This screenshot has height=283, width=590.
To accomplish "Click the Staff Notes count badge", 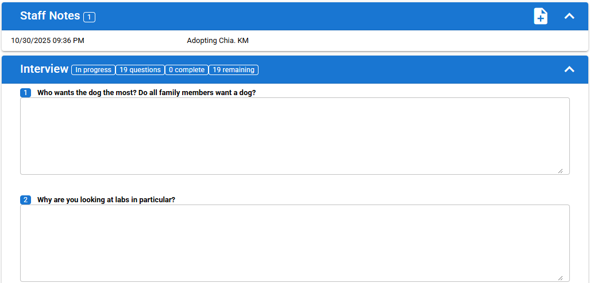I will 89,17.
